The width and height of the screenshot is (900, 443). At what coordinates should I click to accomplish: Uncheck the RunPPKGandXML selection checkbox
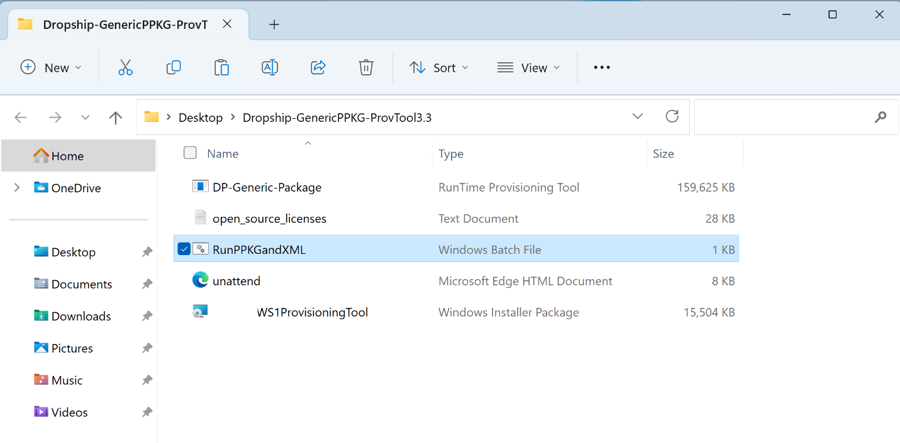pyautogui.click(x=184, y=249)
